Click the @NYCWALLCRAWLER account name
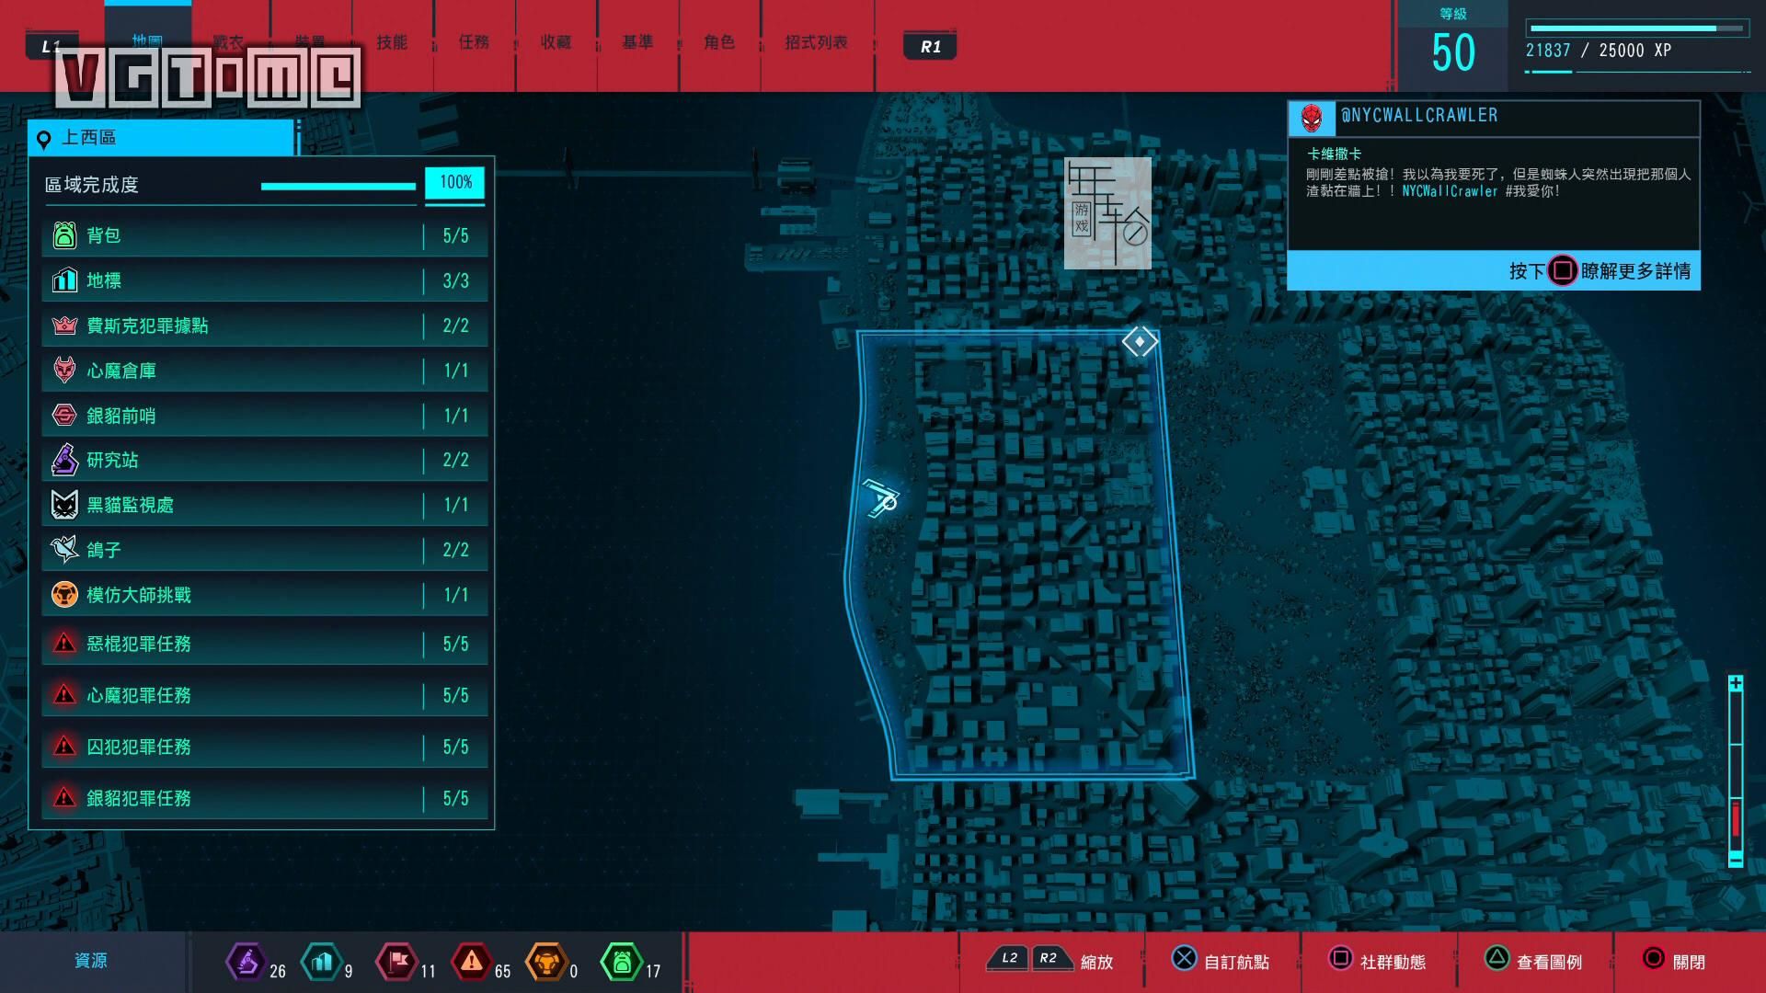1766x993 pixels. tap(1419, 115)
